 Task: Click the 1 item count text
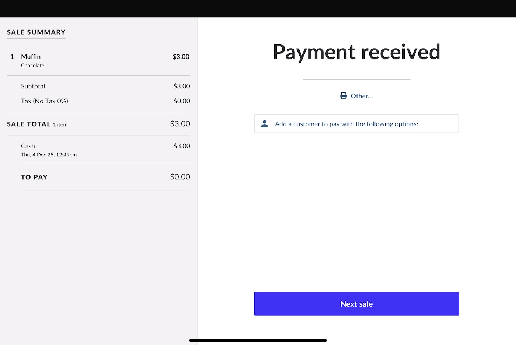point(60,125)
